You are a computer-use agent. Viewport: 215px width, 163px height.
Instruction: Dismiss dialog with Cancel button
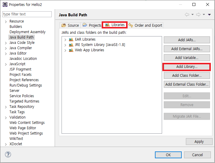point(197,155)
